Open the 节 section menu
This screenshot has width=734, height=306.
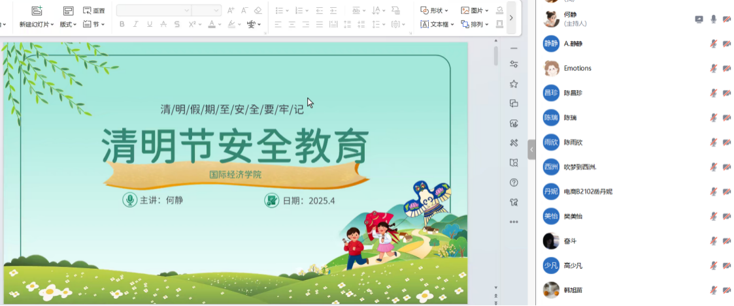pos(95,25)
